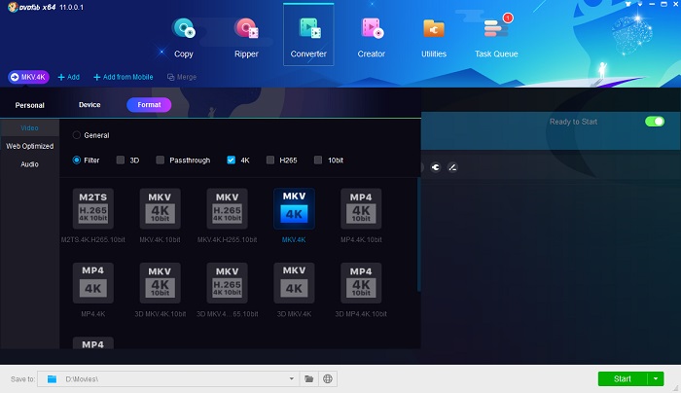Open the Task Queue

495,36
